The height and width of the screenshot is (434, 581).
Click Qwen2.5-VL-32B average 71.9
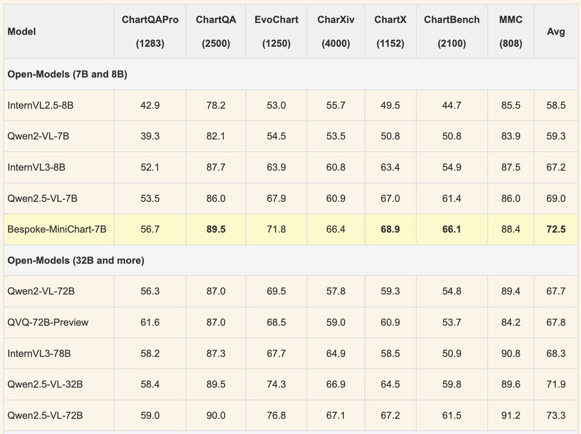pyautogui.click(x=555, y=384)
